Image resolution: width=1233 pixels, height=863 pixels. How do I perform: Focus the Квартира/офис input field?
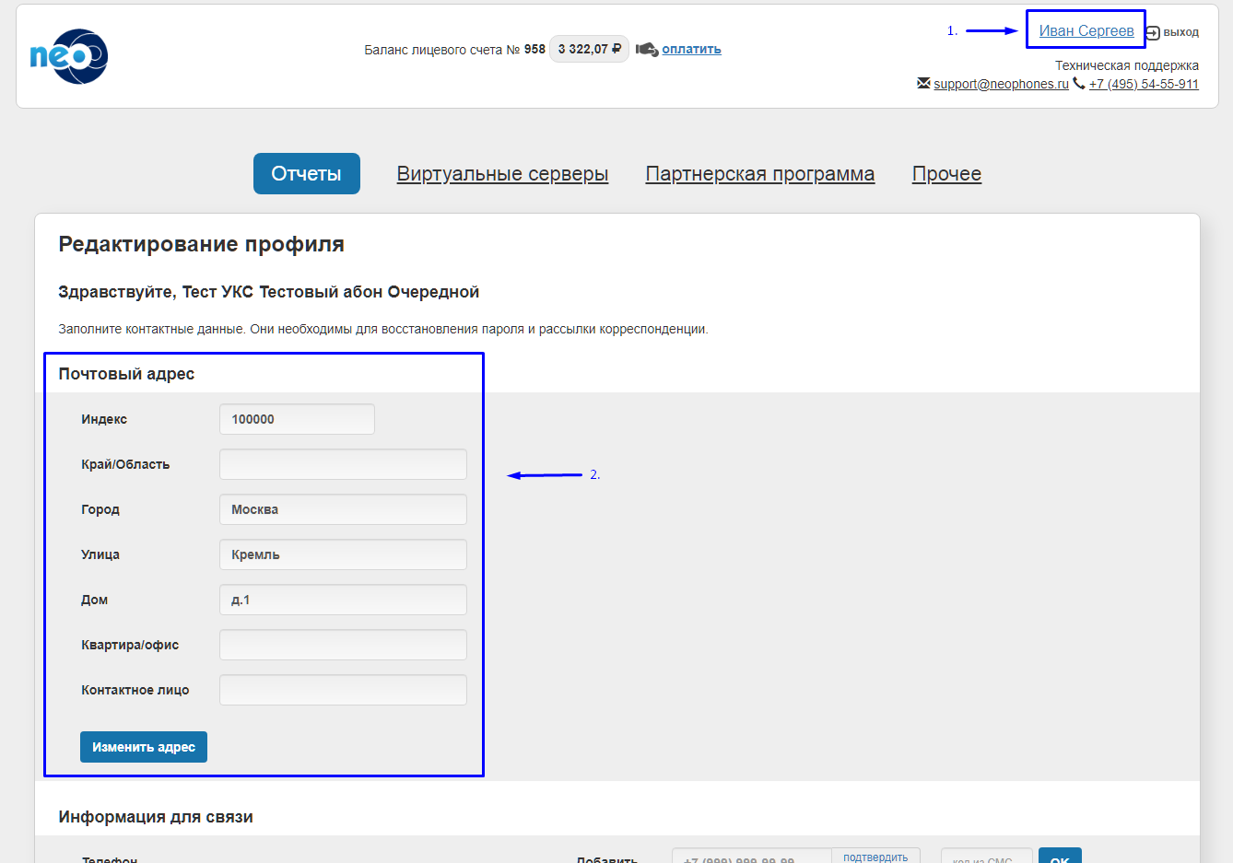click(x=343, y=645)
